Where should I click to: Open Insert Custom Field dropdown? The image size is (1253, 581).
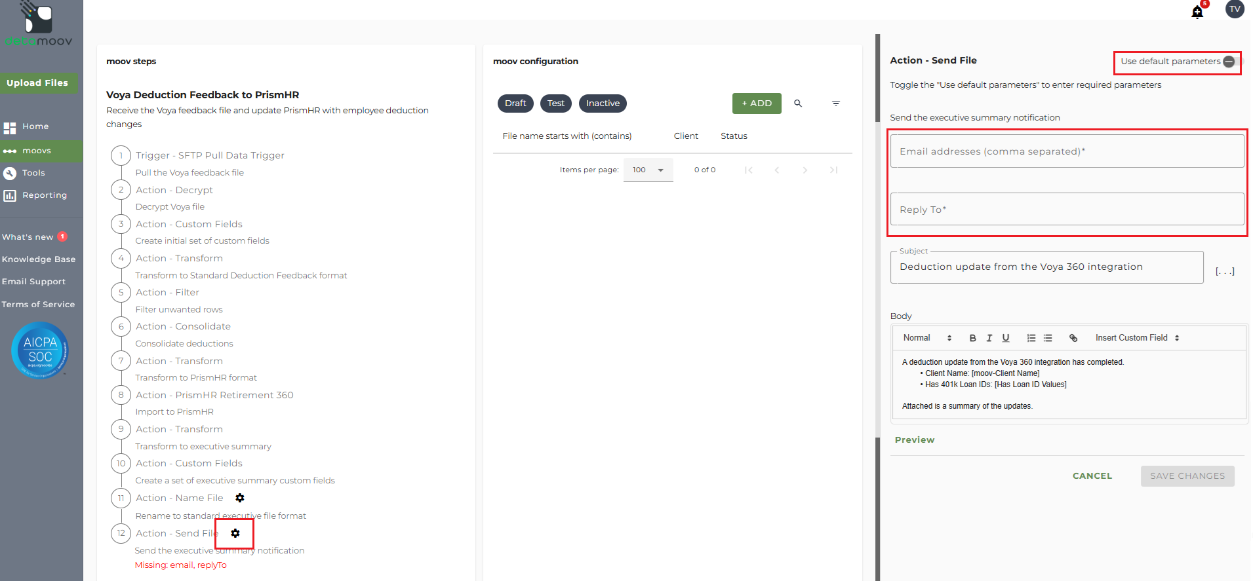1138,338
